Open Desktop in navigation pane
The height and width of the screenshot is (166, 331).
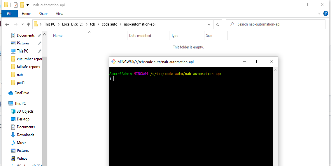pyautogui.click(x=23, y=119)
